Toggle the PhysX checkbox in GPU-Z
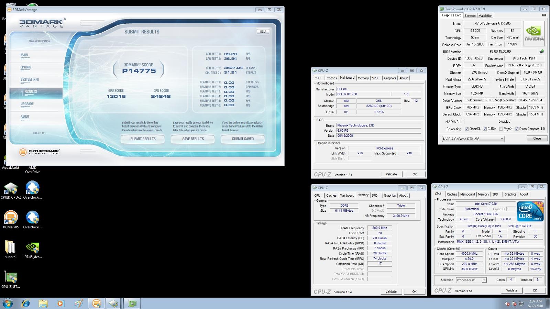Viewport: 550px width, 309px height. pos(501,129)
